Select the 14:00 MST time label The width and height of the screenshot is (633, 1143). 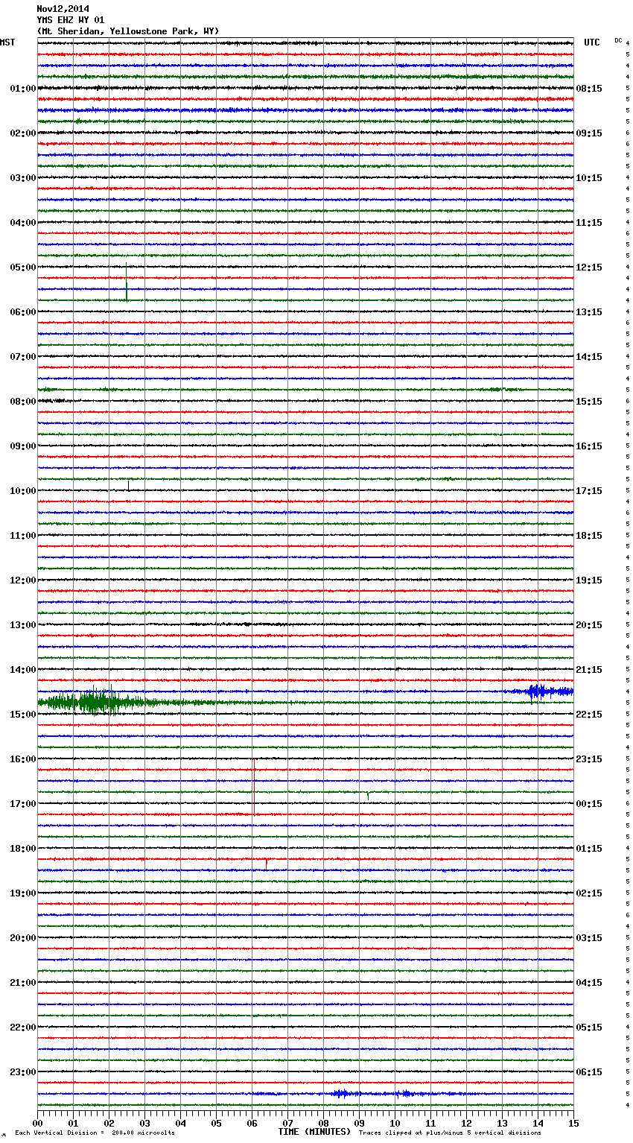pos(23,670)
